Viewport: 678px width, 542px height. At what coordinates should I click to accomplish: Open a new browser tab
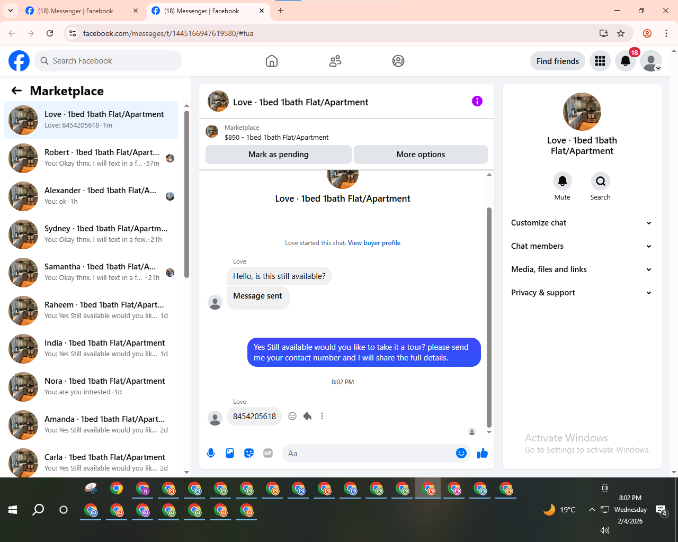click(281, 11)
